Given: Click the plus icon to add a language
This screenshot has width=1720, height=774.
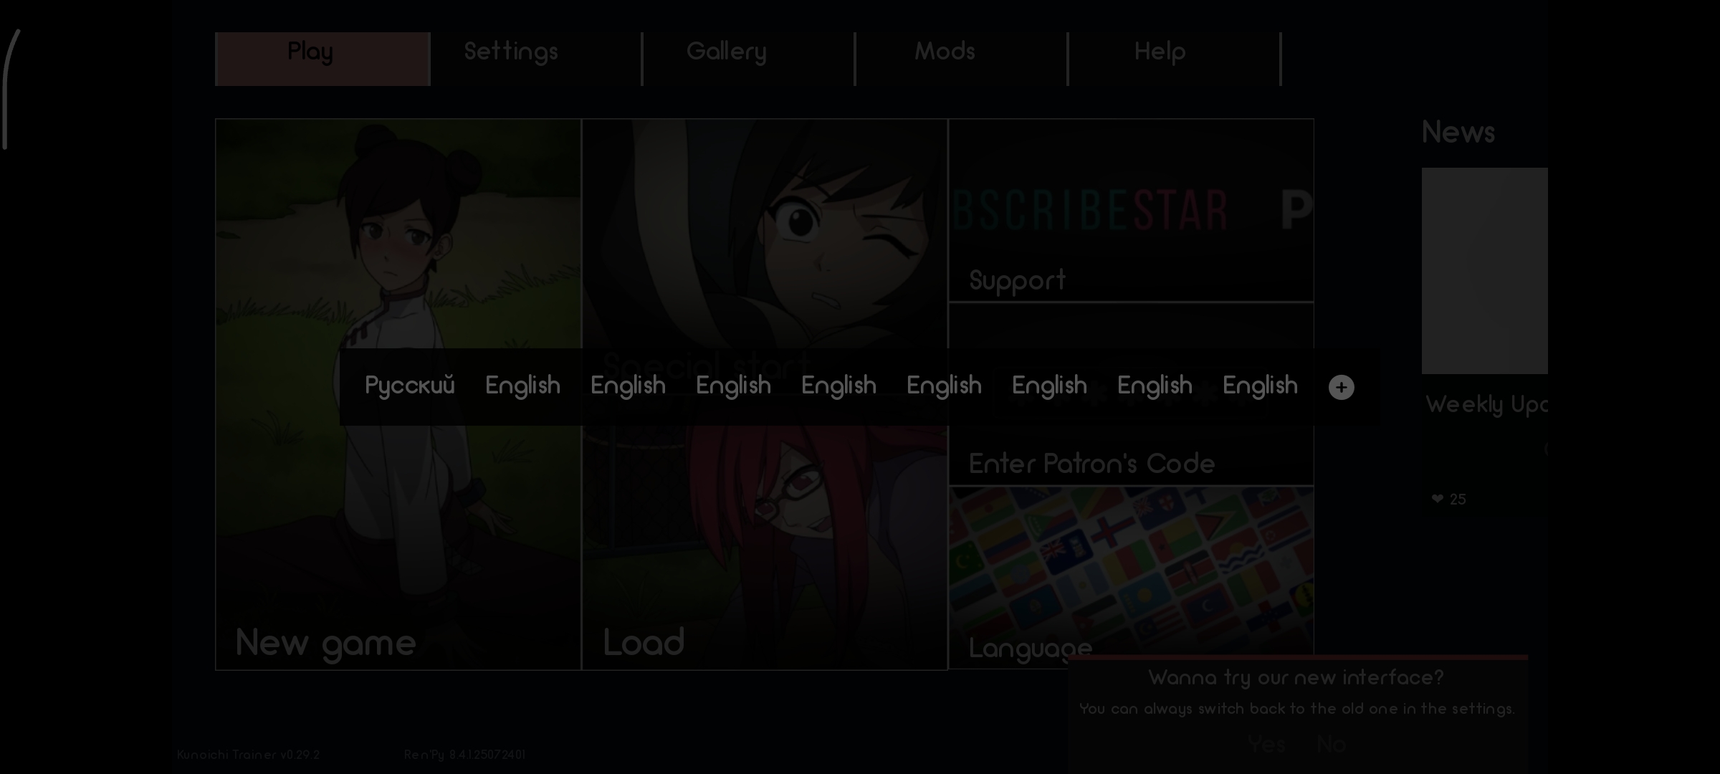Looking at the screenshot, I should (x=1341, y=388).
